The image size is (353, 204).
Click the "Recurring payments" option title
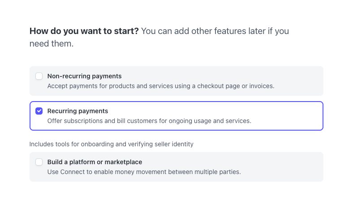point(77,111)
